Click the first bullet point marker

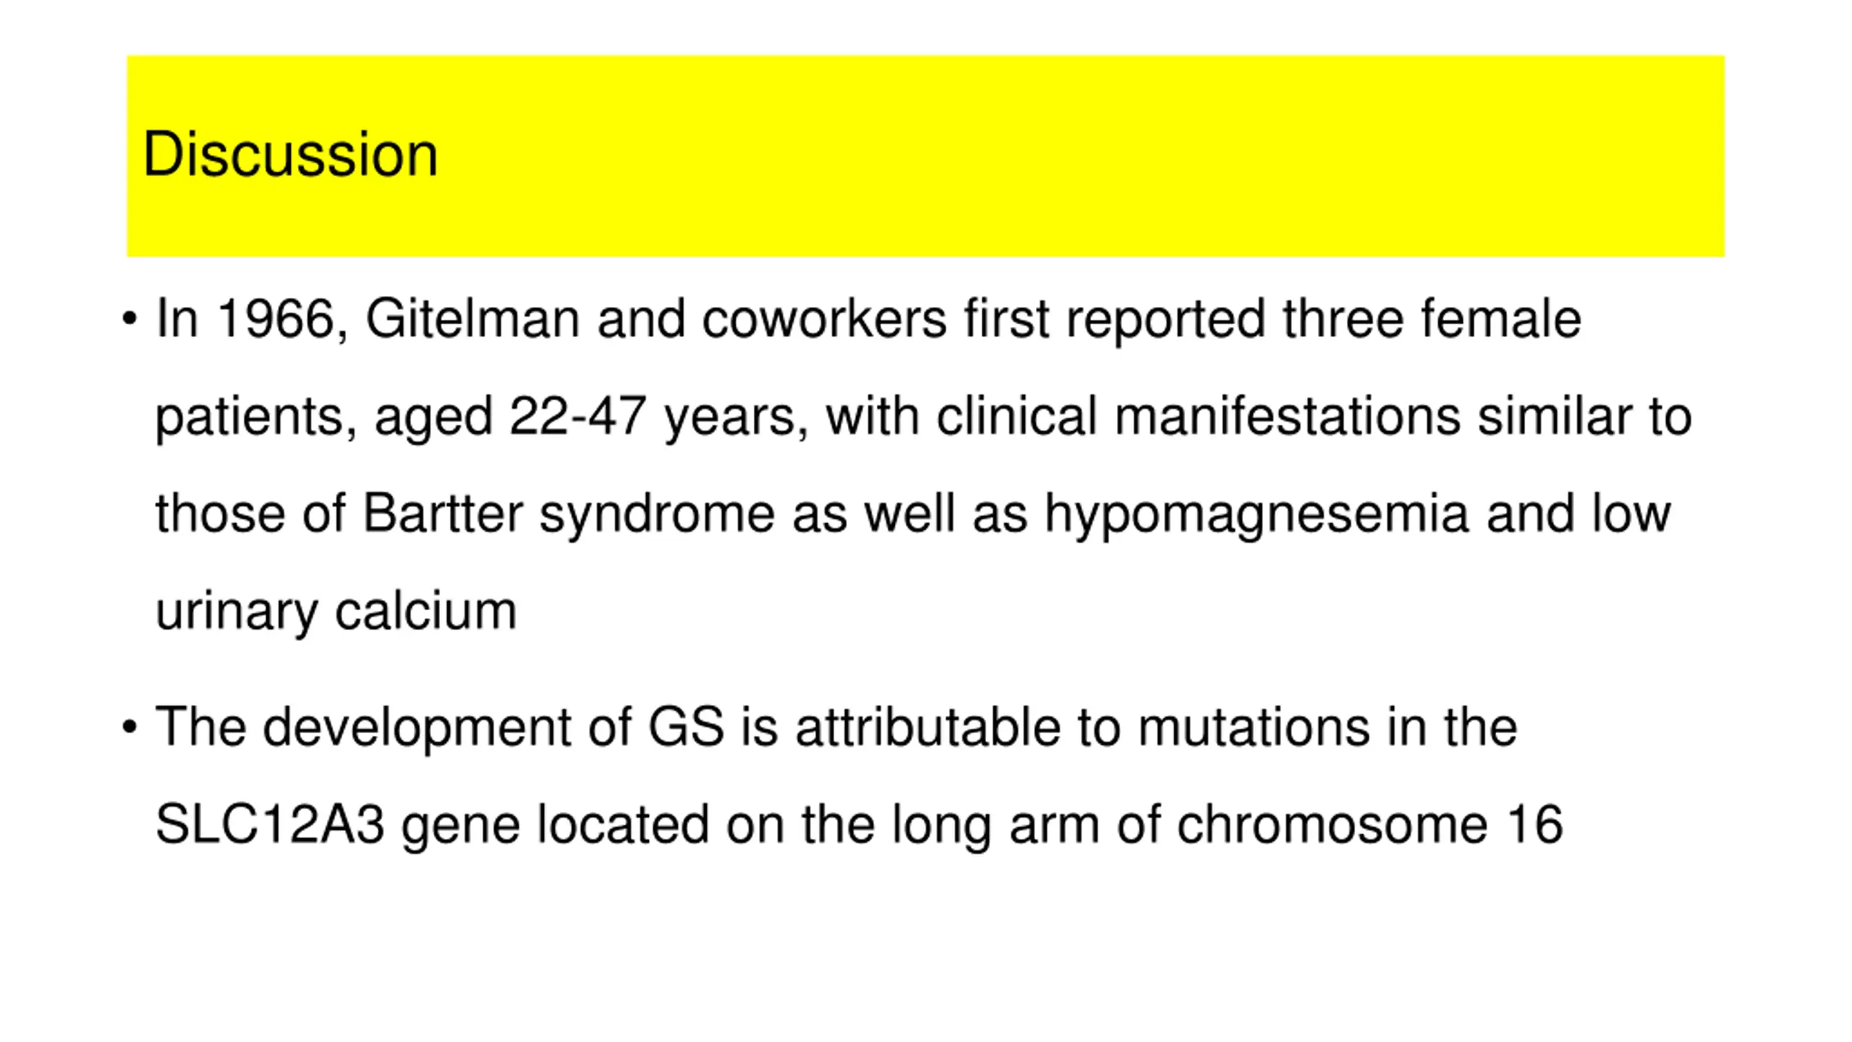tap(129, 318)
